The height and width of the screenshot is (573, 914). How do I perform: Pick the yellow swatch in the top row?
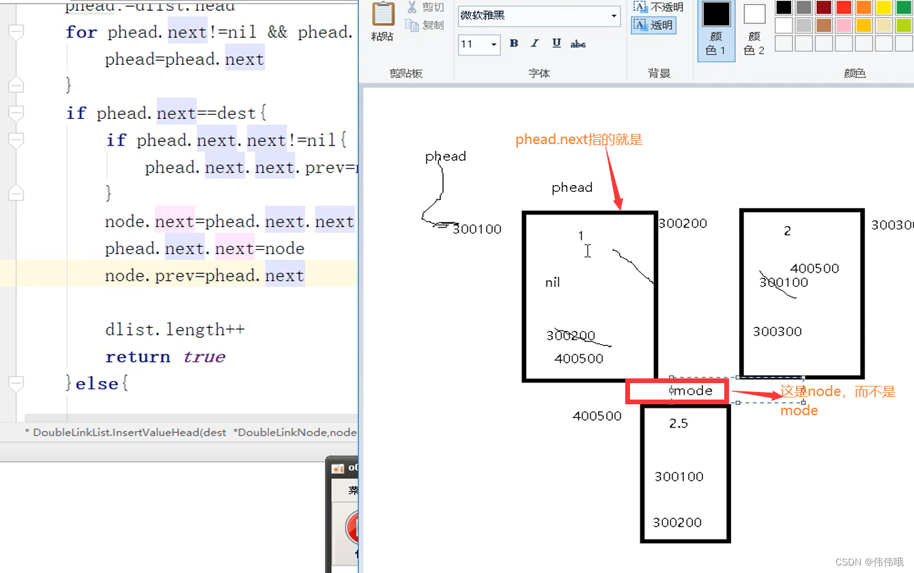coord(884,8)
